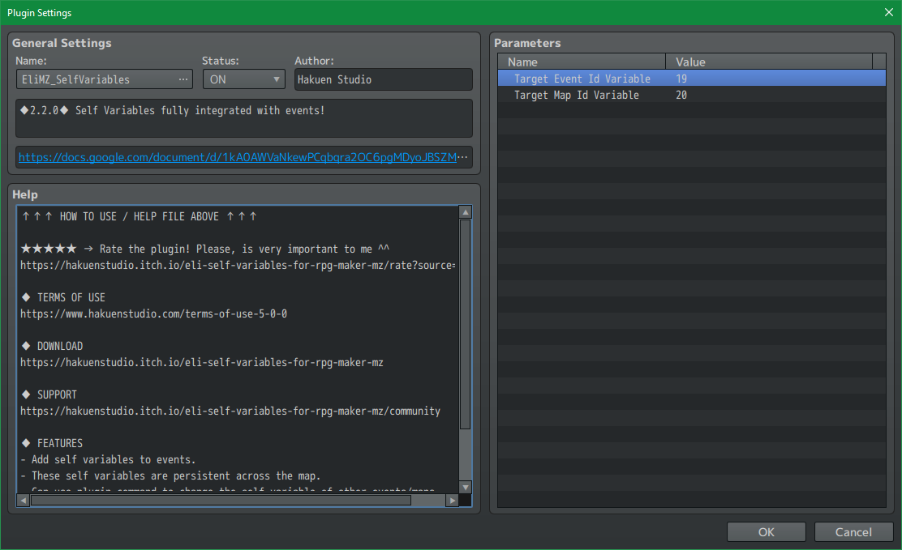Open the Google Docs help link

click(243, 158)
